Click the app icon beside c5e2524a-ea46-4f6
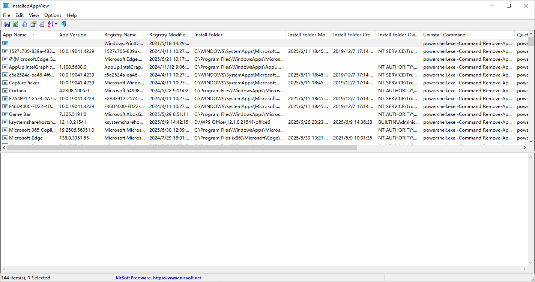The height and width of the screenshot is (282, 535). click(x=5, y=75)
